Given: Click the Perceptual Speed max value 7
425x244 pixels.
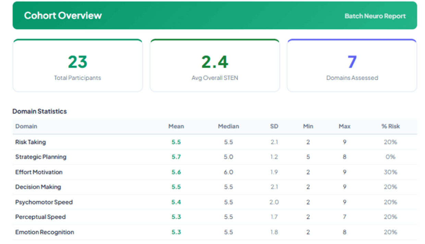Looking at the screenshot, I should tap(344, 217).
